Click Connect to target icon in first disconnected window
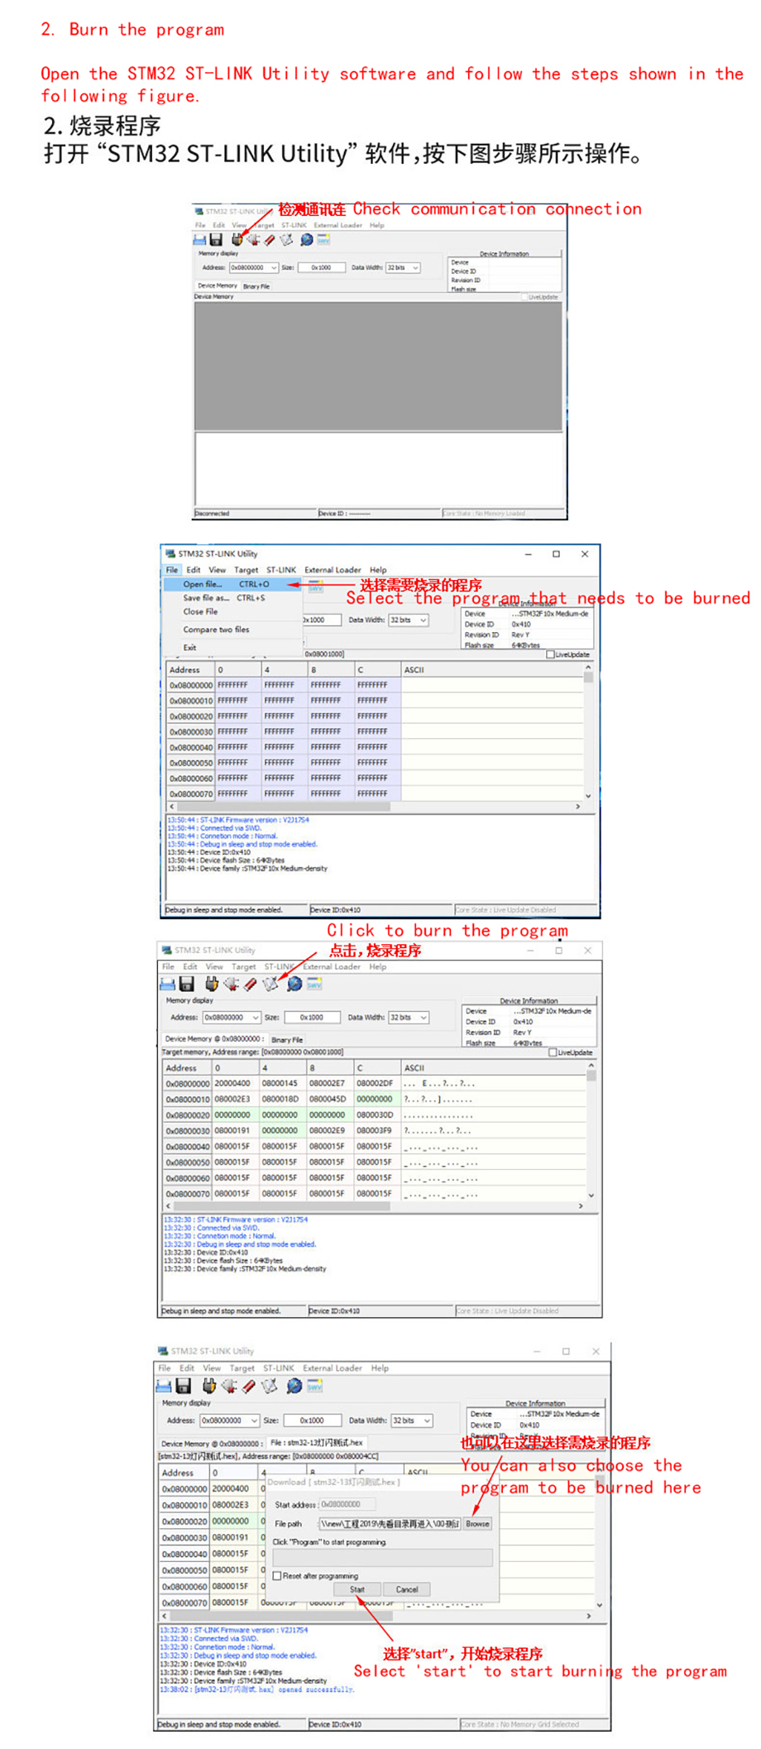Image resolution: width=761 pixels, height=1749 pixels. [237, 240]
